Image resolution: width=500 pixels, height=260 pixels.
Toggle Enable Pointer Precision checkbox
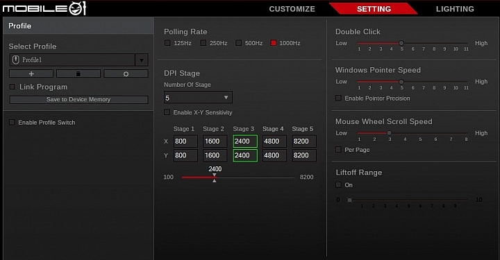pyautogui.click(x=338, y=98)
